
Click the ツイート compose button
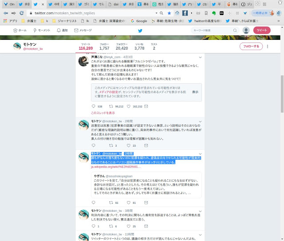[262, 30]
